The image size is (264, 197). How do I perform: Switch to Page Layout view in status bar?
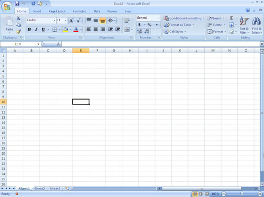click(x=201, y=194)
